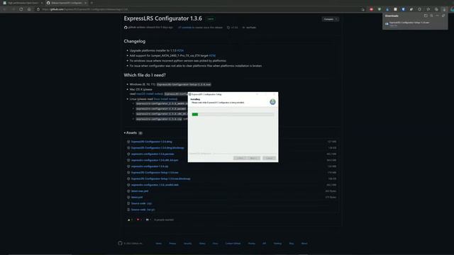The width and height of the screenshot is (454, 255).
Task: Open latest-mac.yml asset
Action: click(140, 191)
